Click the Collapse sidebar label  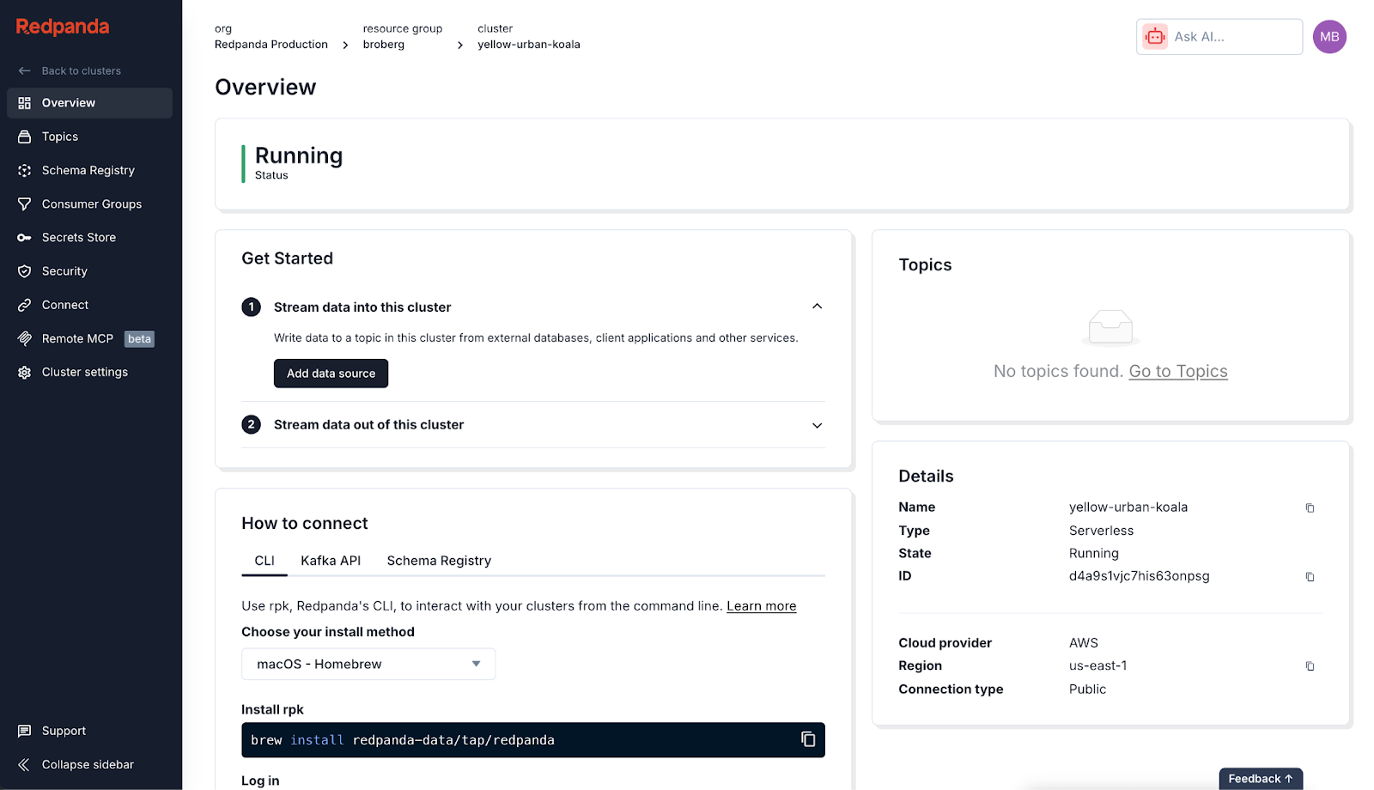click(88, 764)
